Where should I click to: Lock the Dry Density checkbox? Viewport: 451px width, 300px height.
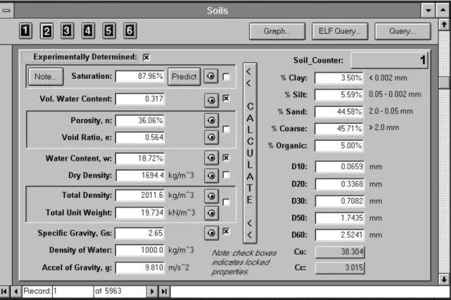pos(227,175)
